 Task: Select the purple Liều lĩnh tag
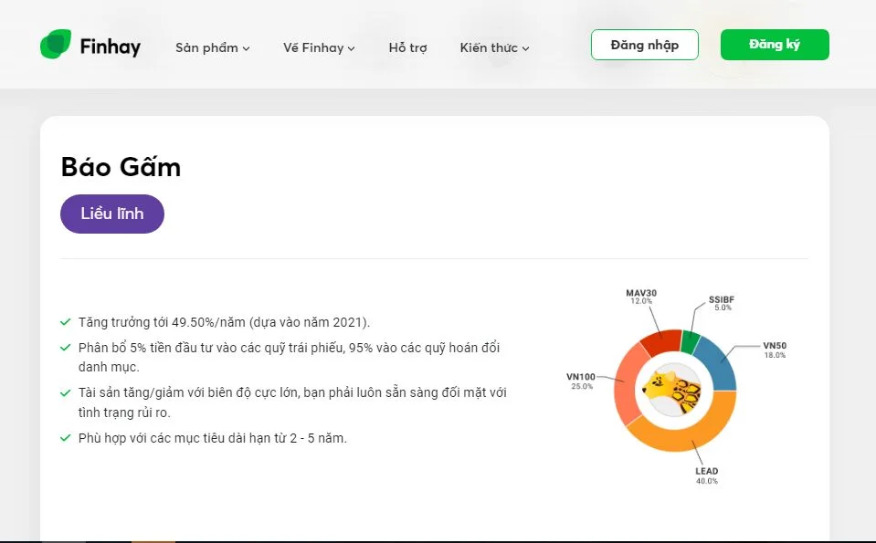[112, 214]
